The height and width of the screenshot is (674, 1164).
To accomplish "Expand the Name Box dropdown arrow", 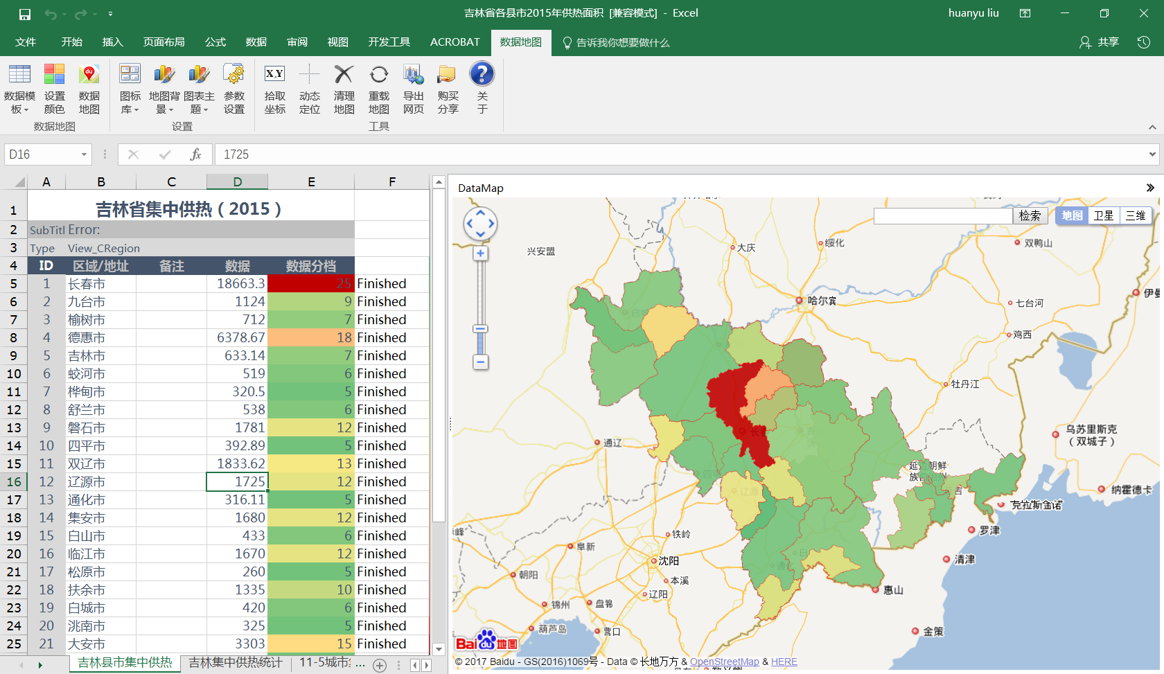I will coord(84,154).
